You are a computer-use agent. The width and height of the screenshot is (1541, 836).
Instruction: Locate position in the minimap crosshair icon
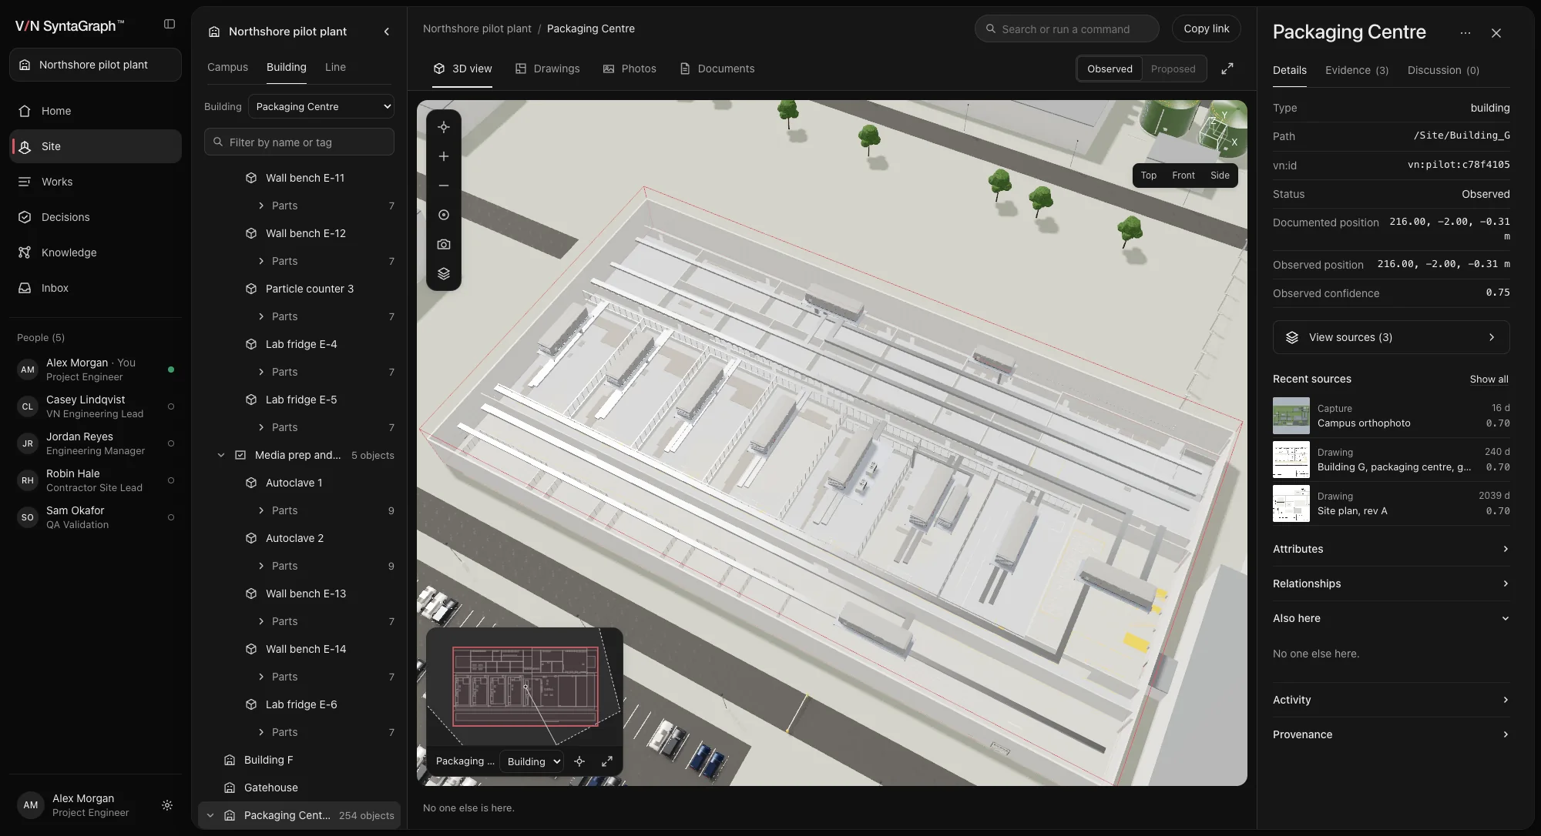[x=579, y=761]
